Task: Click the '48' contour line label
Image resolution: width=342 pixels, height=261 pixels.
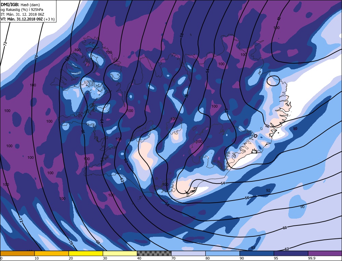Action: pyautogui.click(x=279, y=19)
